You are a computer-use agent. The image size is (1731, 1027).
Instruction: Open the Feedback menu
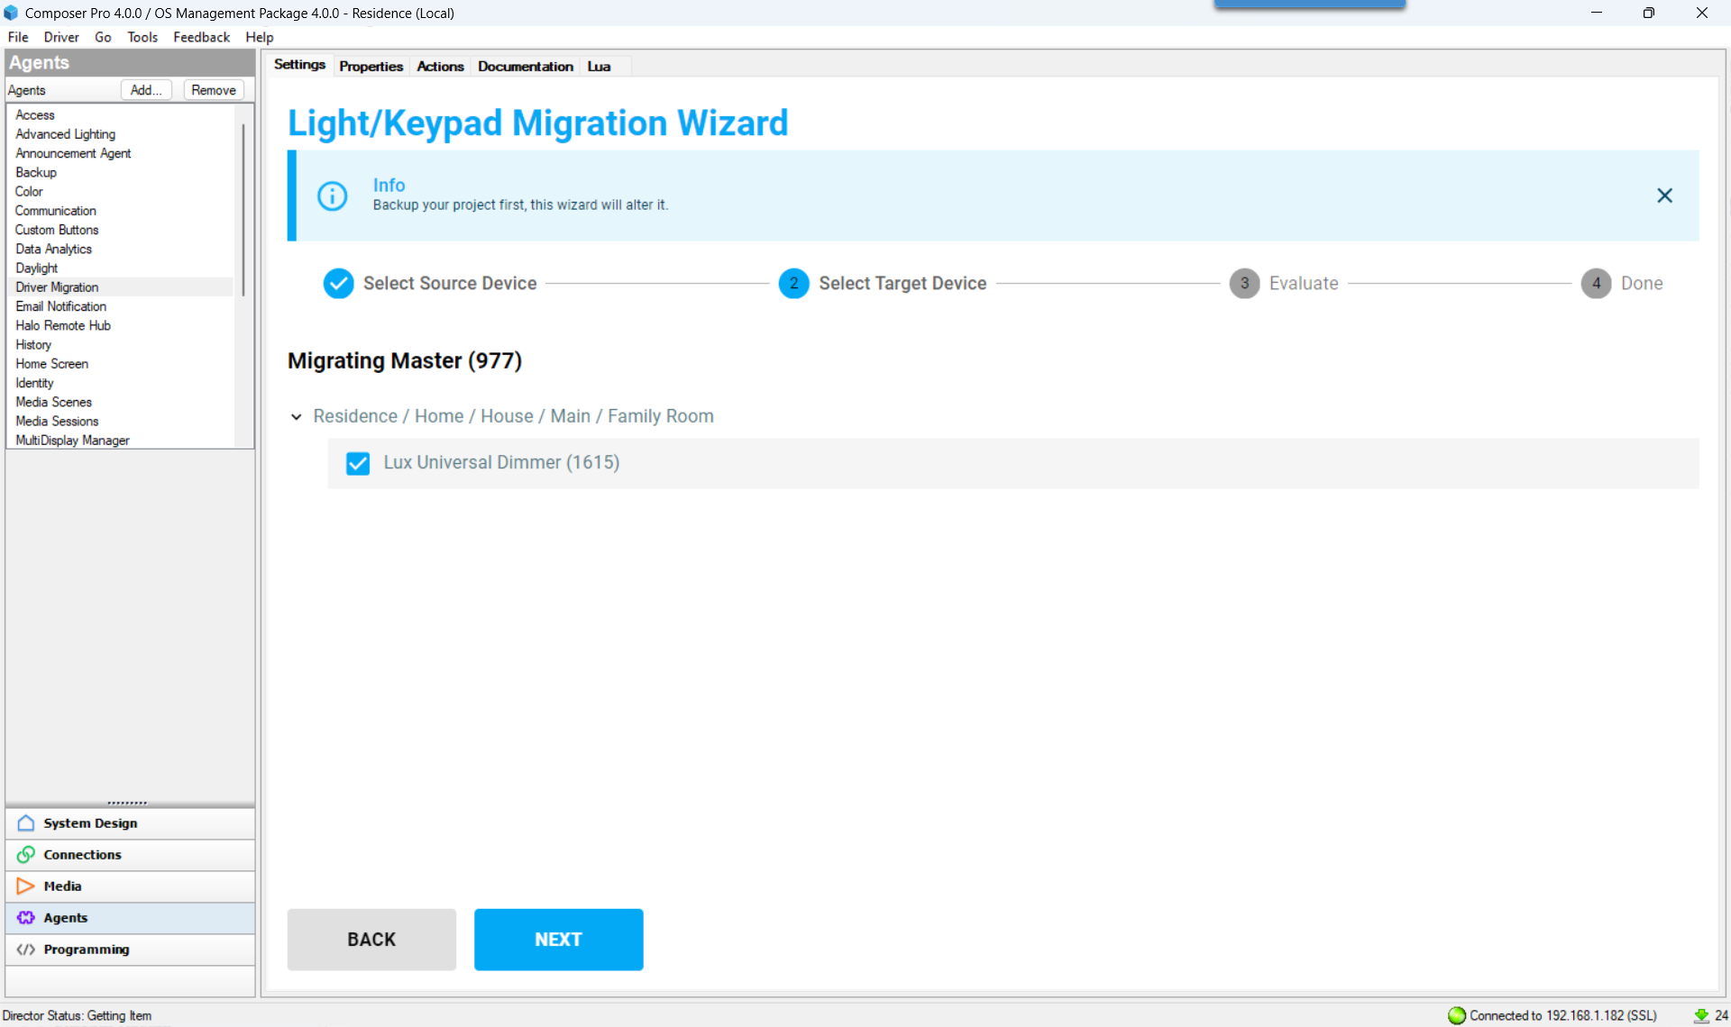click(x=201, y=37)
